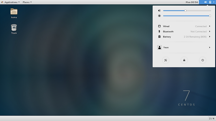Click the workspace switcher showing 2 / 4
The image size is (216, 121).
pyautogui.click(x=212, y=118)
